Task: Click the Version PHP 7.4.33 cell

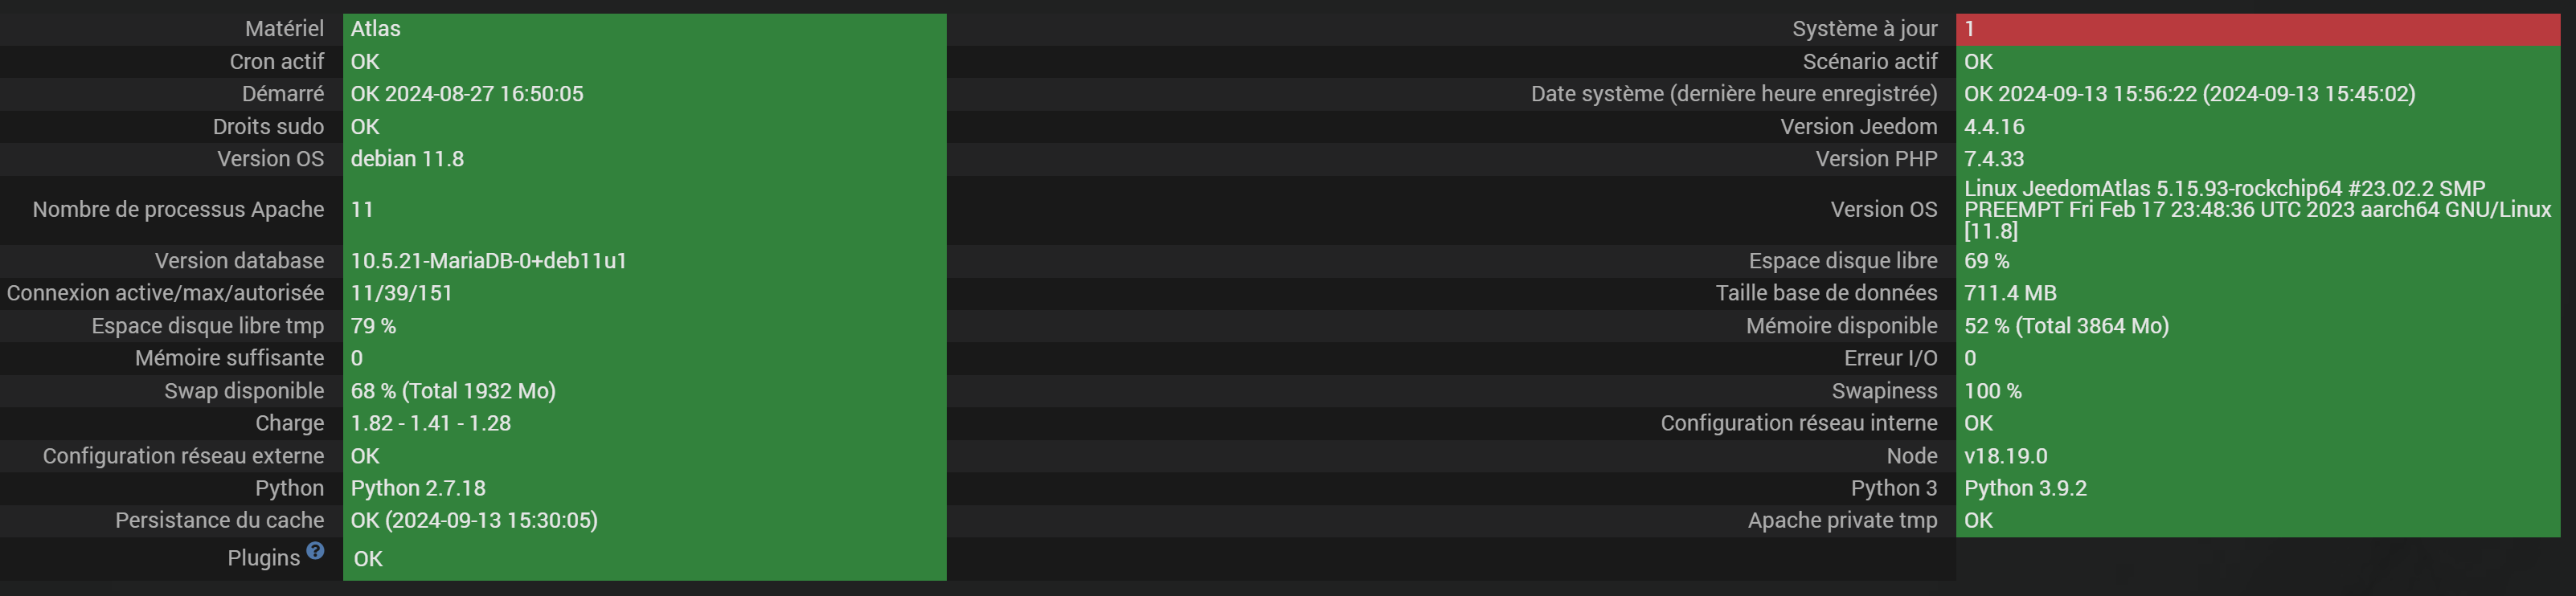Action: [x=2257, y=159]
